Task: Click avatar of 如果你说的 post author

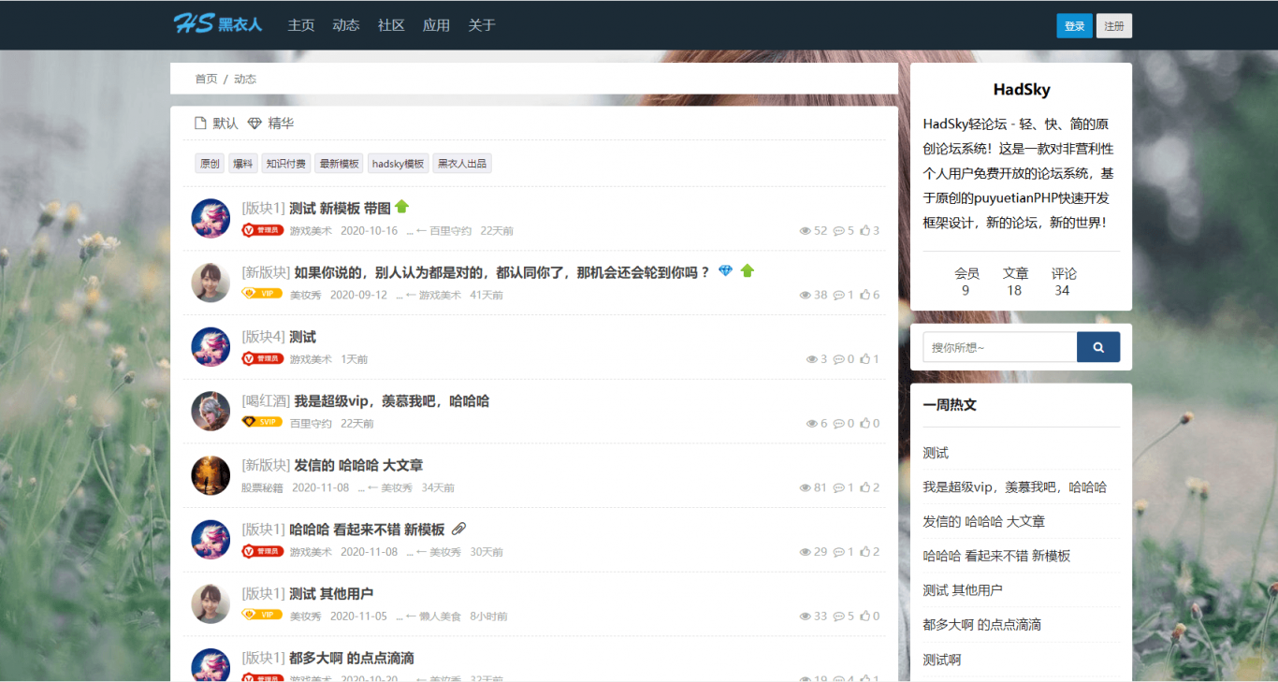Action: click(211, 283)
